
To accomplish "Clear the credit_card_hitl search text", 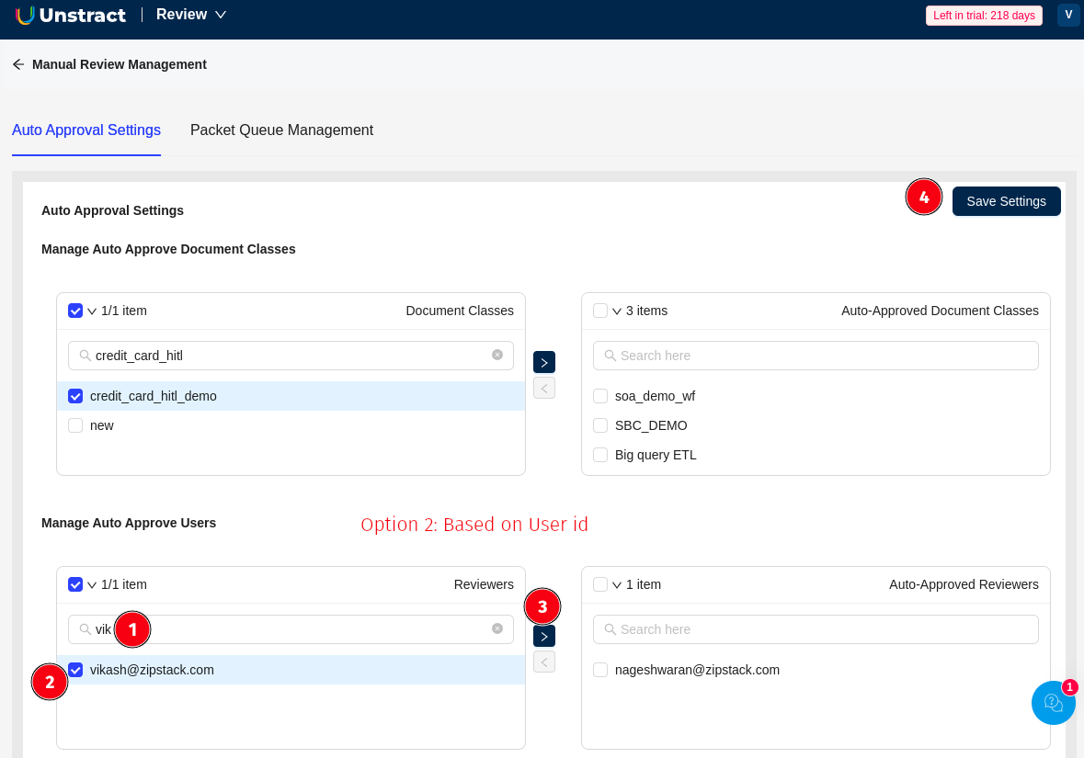I will coord(497,355).
